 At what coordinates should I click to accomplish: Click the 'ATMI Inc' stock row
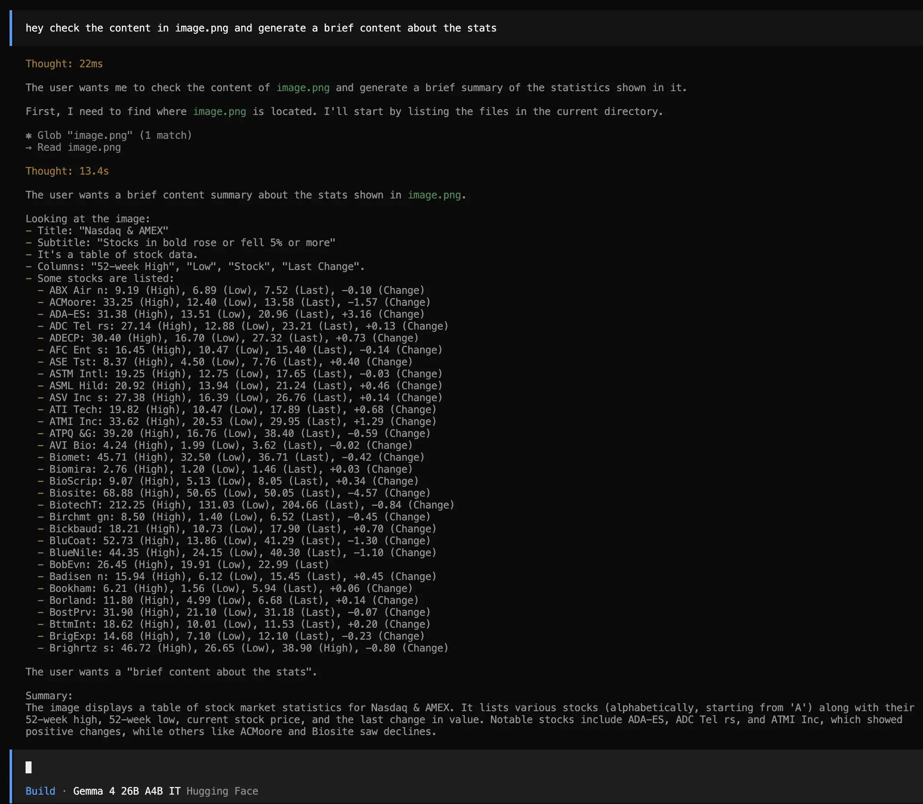[x=237, y=421]
